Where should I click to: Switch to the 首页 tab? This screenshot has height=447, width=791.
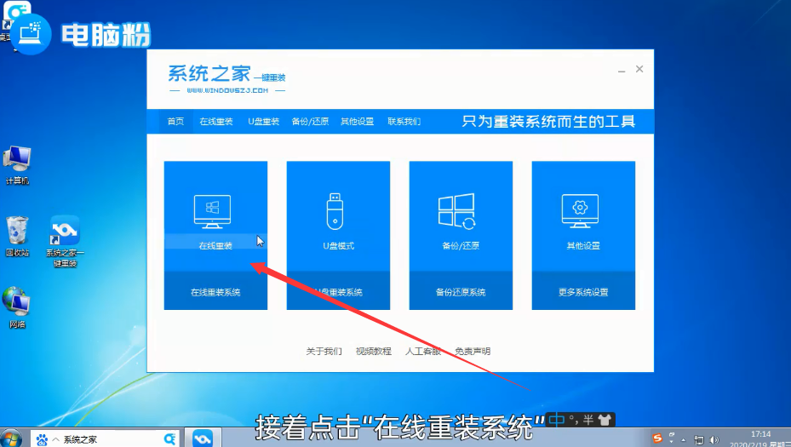pyautogui.click(x=175, y=121)
